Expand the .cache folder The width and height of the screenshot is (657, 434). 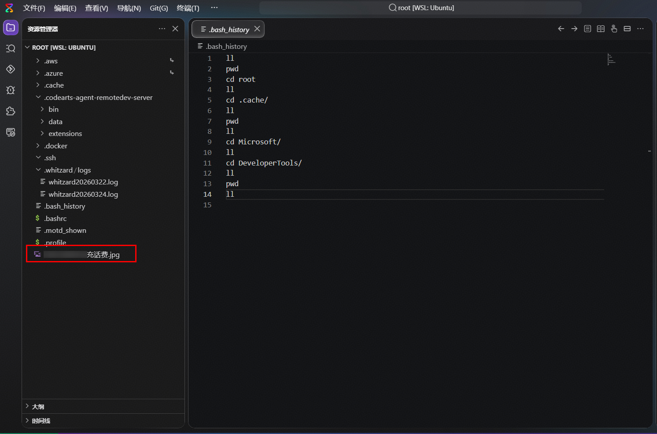pos(38,85)
